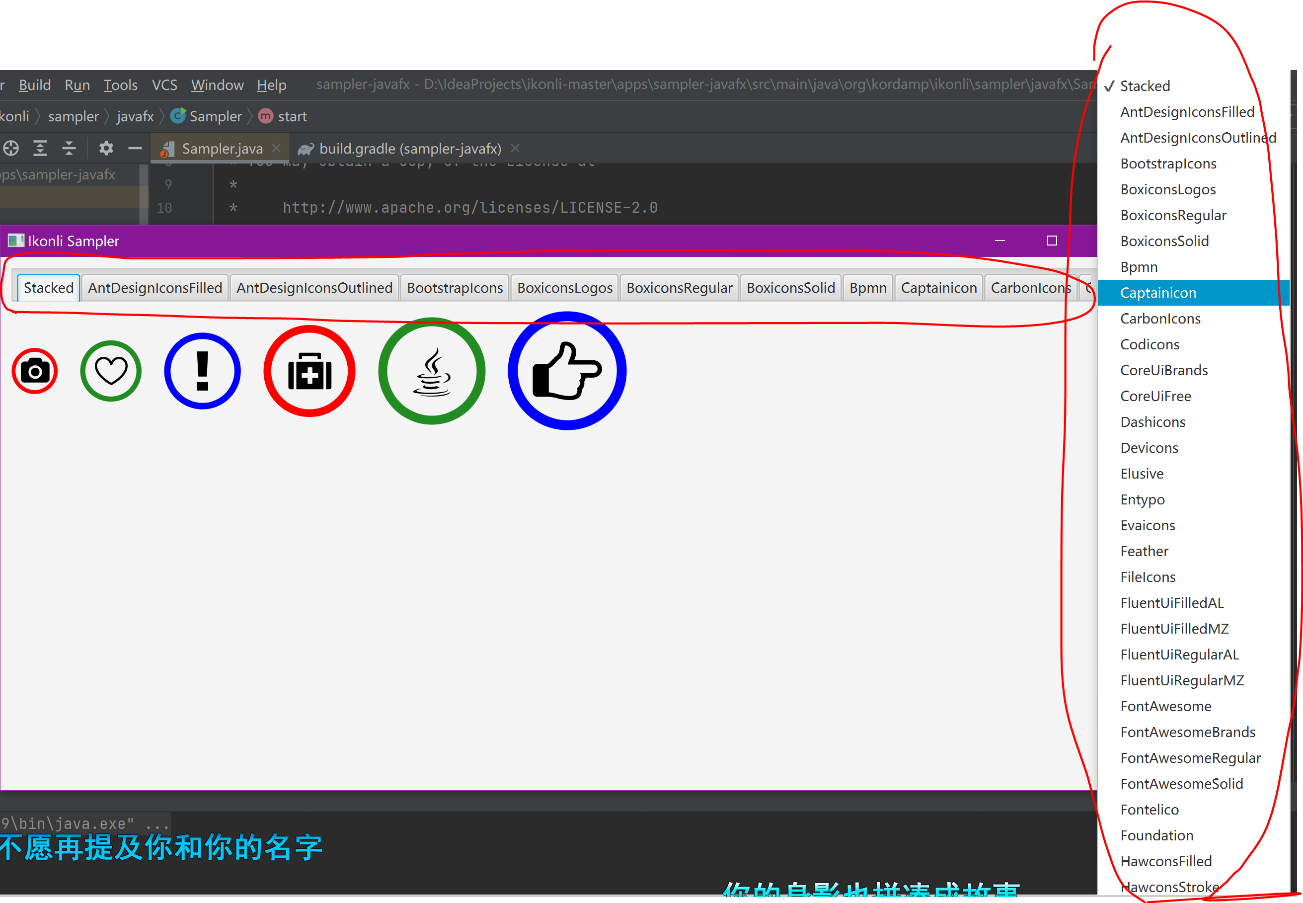Select the AntDesignIconsOutlined tab
1303x903 pixels.
(x=314, y=287)
